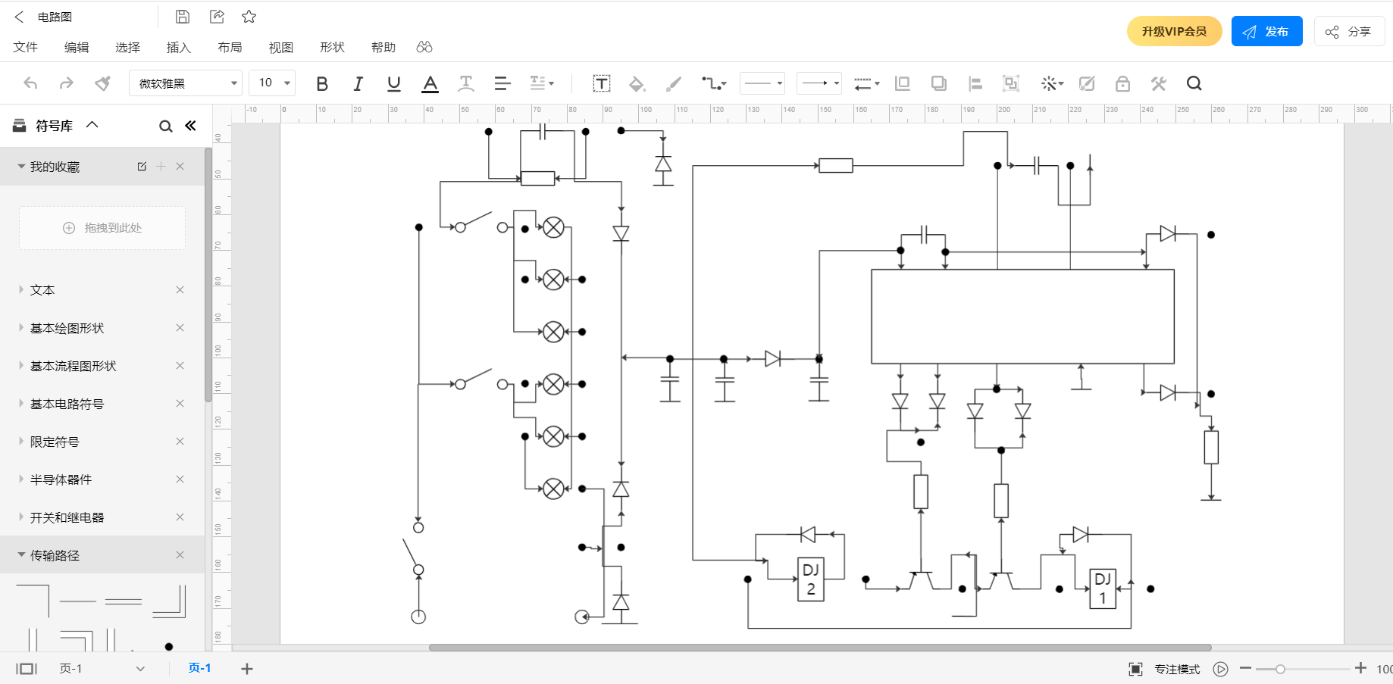
Task: Click the save document icon
Action: coord(183,17)
